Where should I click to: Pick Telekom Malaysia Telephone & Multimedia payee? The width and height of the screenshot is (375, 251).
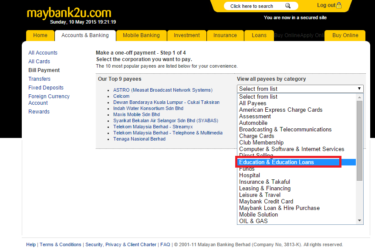click(x=168, y=133)
